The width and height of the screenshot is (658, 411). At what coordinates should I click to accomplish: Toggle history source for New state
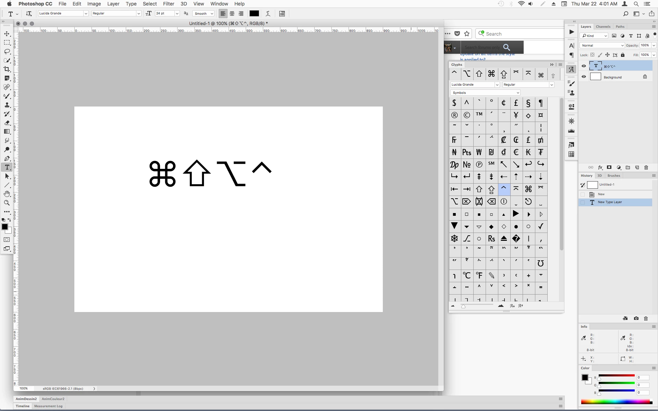pyautogui.click(x=583, y=194)
